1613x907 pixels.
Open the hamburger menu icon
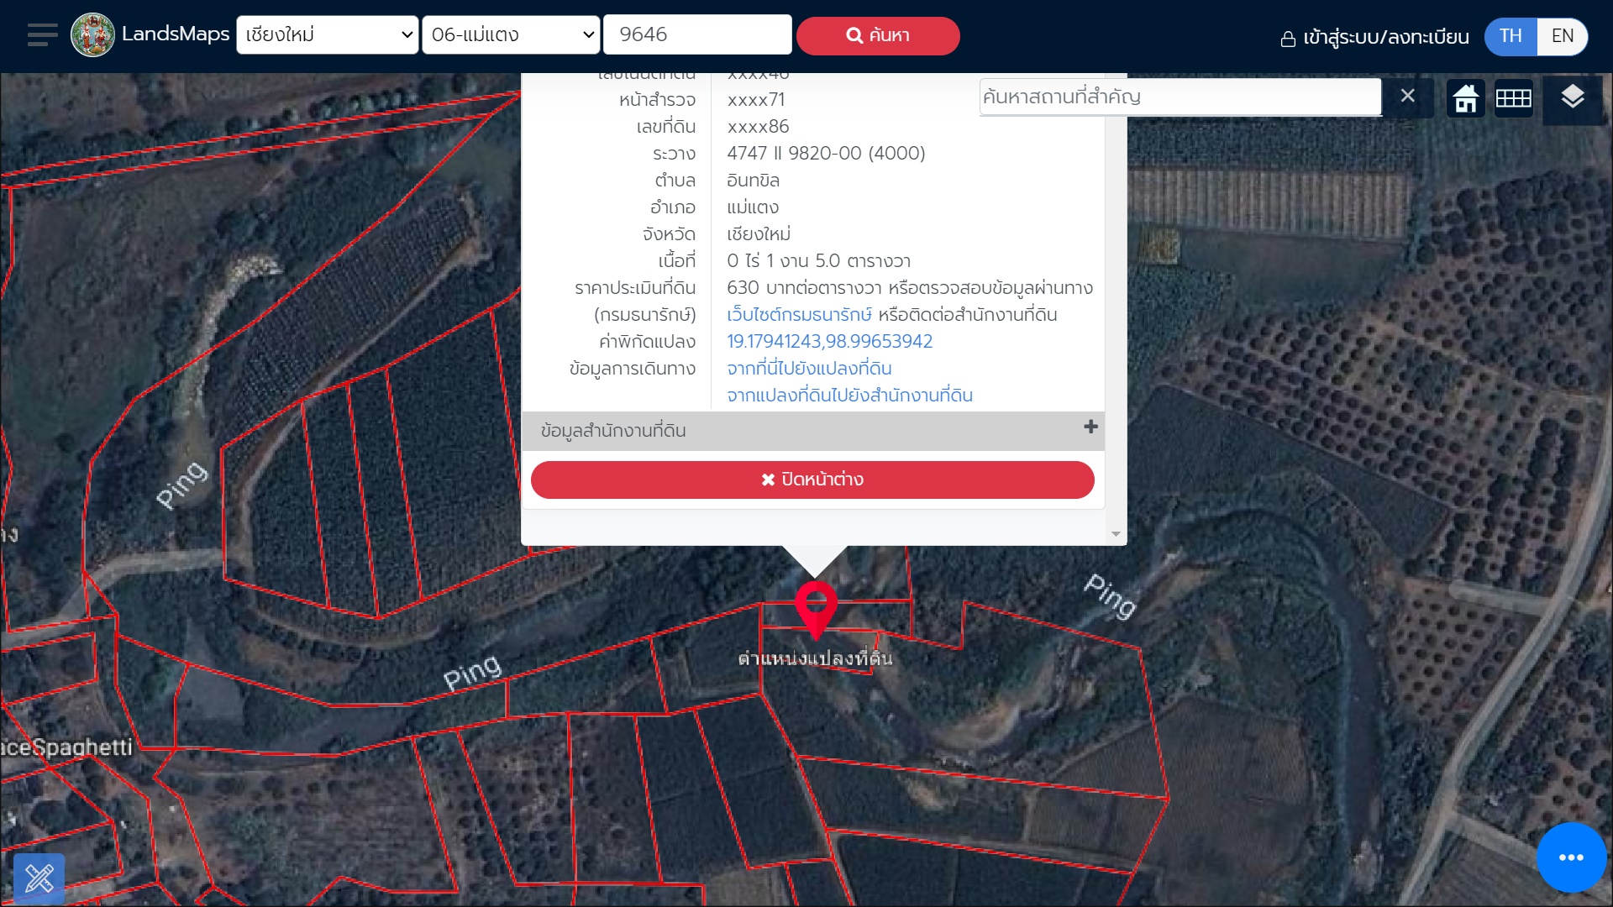[42, 35]
